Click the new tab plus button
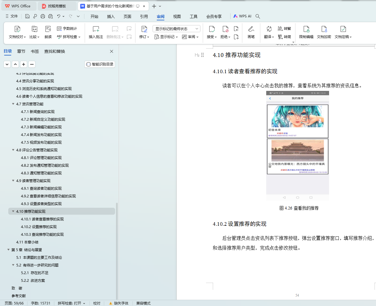Viewport: 376px width, 306px height. pyautogui.click(x=154, y=6)
